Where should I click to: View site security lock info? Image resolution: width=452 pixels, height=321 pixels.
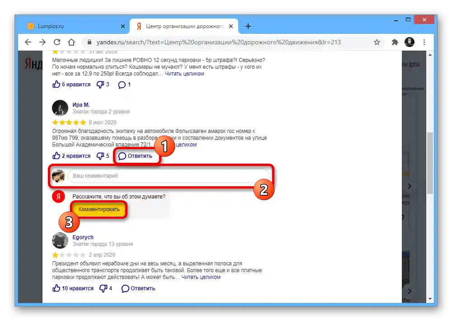coord(89,42)
